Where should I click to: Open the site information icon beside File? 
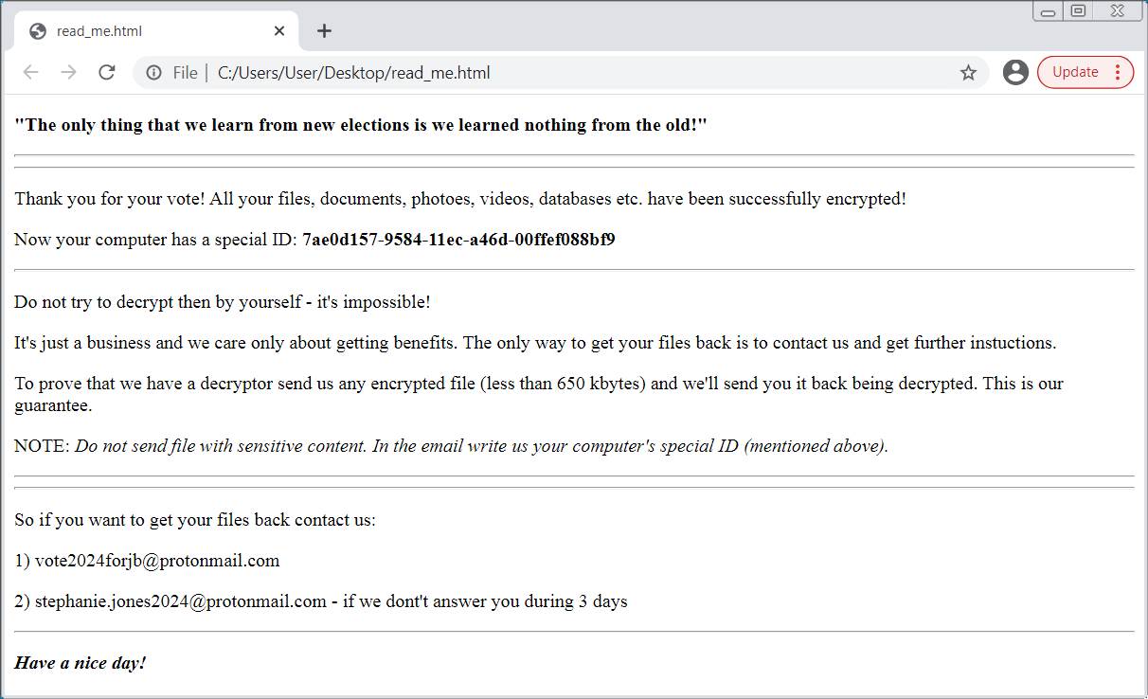[x=153, y=73]
